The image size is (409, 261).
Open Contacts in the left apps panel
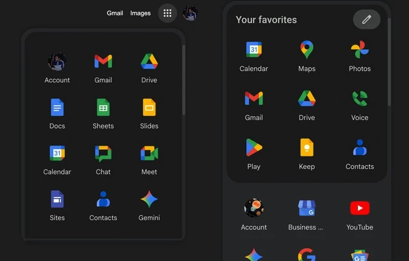click(x=103, y=206)
